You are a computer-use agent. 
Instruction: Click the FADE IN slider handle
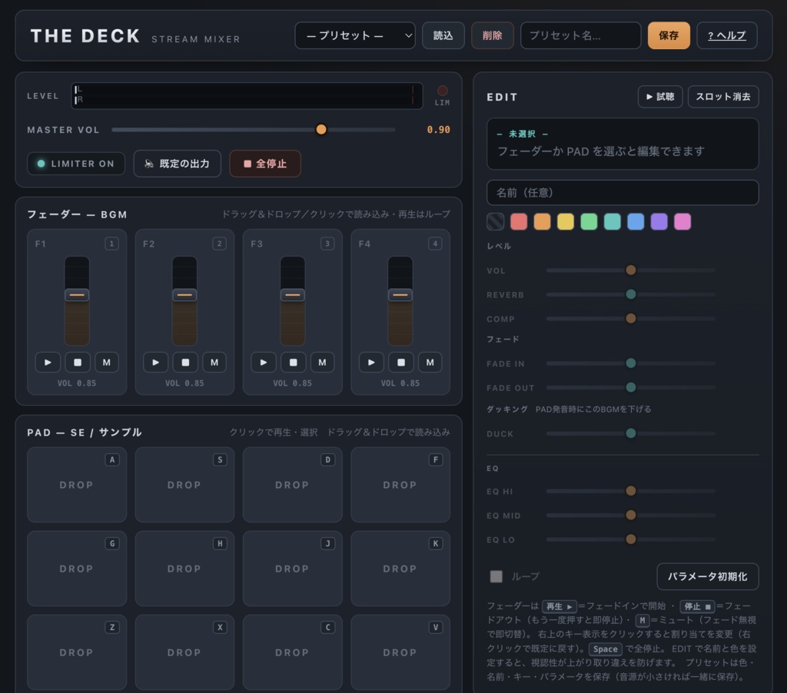click(x=631, y=363)
